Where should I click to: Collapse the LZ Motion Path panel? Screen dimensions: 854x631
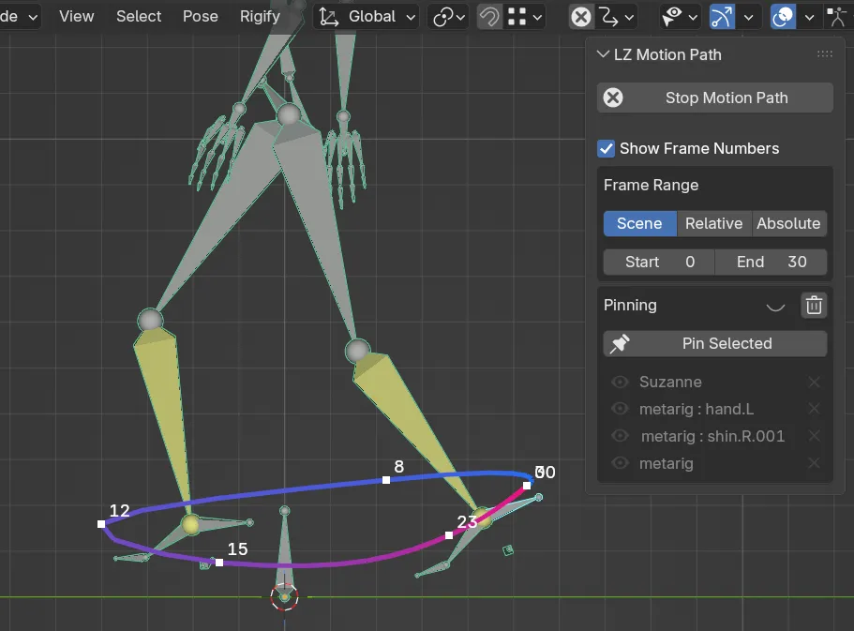[603, 54]
